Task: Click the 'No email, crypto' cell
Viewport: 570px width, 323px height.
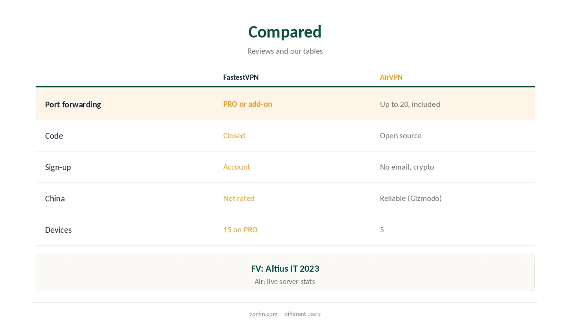Action: point(407,167)
